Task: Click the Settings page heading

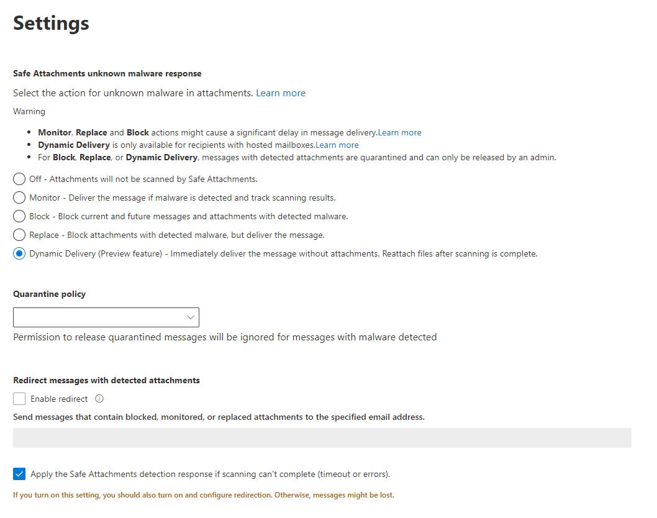Action: pos(51,23)
